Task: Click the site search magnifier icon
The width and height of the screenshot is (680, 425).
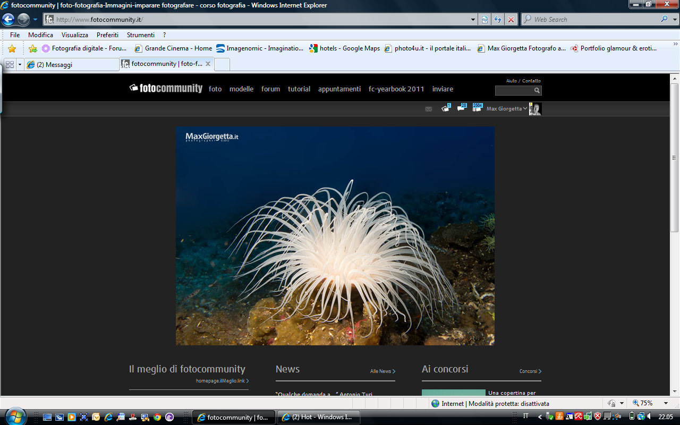Action: coord(537,91)
